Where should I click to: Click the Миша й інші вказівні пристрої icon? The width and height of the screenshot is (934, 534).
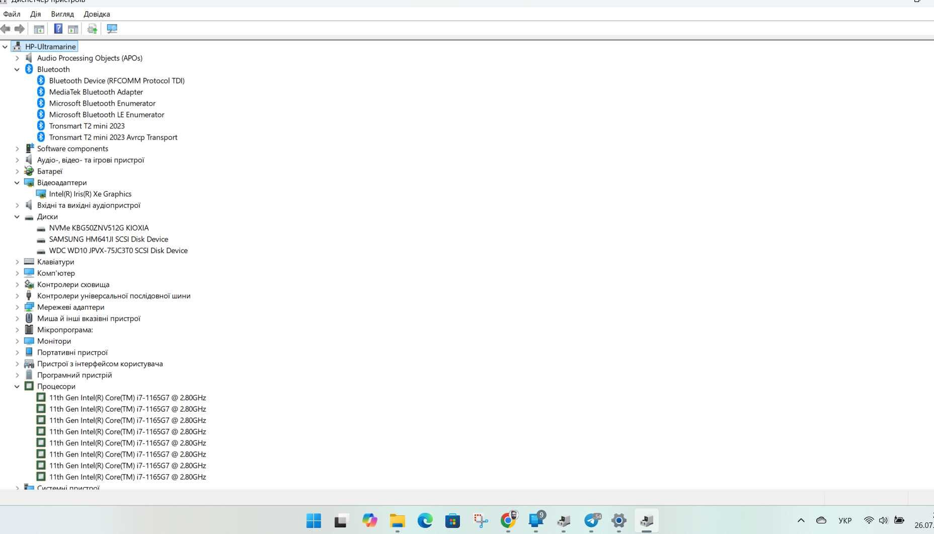[x=29, y=318]
